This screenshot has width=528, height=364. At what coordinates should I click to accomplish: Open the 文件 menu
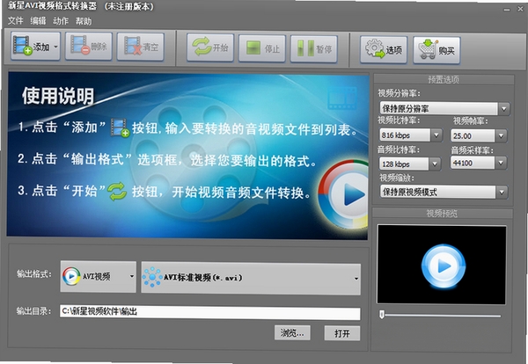[16, 21]
